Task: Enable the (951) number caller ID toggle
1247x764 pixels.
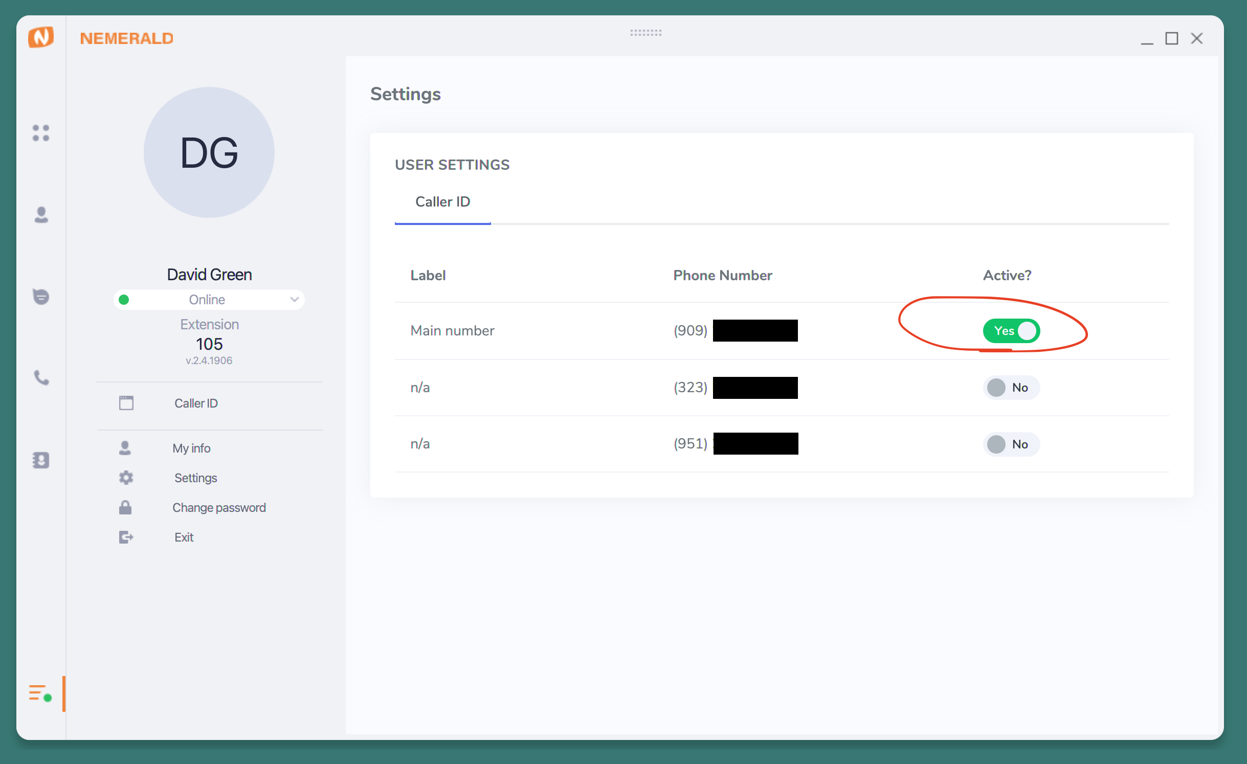Action: click(1011, 444)
